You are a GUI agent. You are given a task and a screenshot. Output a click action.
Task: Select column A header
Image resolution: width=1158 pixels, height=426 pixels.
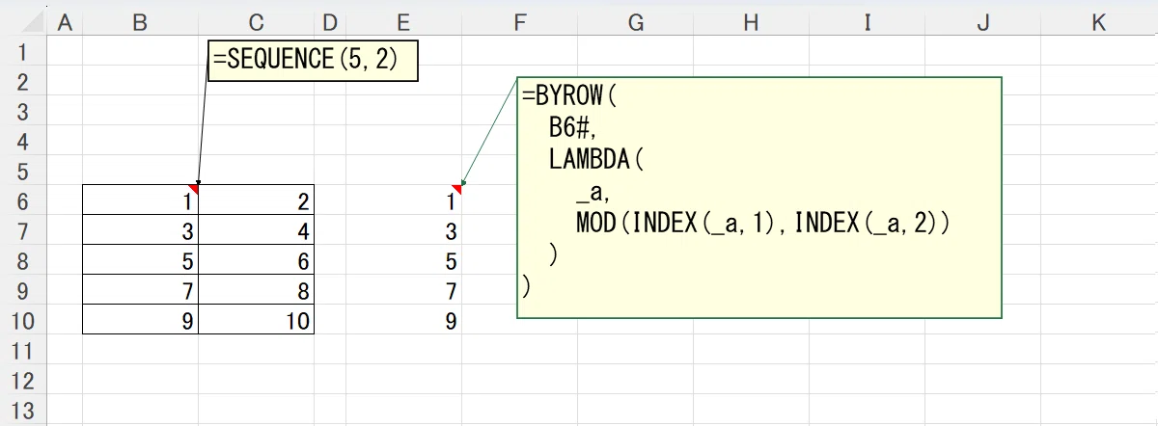pyautogui.click(x=65, y=23)
